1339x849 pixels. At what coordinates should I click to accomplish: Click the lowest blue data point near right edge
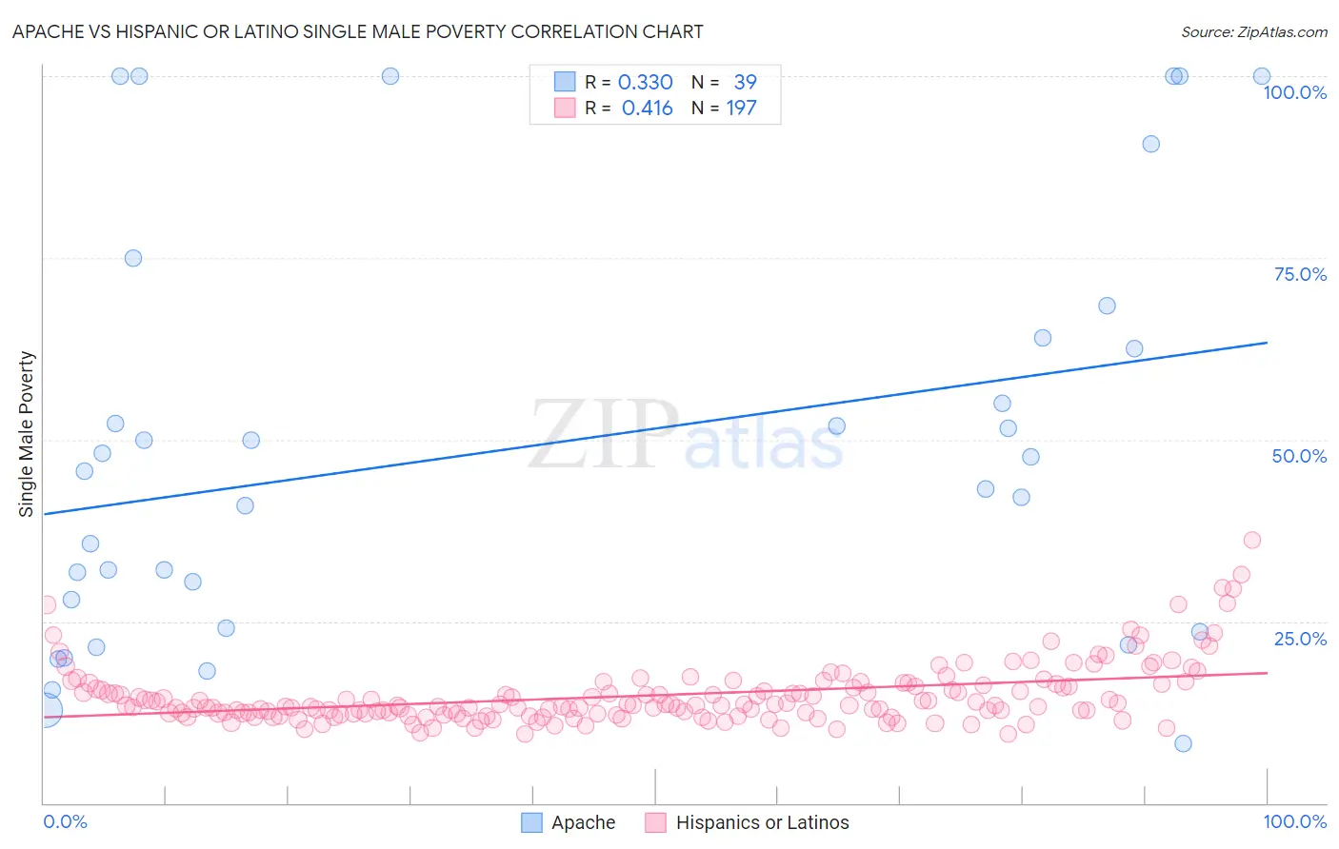click(x=1183, y=743)
